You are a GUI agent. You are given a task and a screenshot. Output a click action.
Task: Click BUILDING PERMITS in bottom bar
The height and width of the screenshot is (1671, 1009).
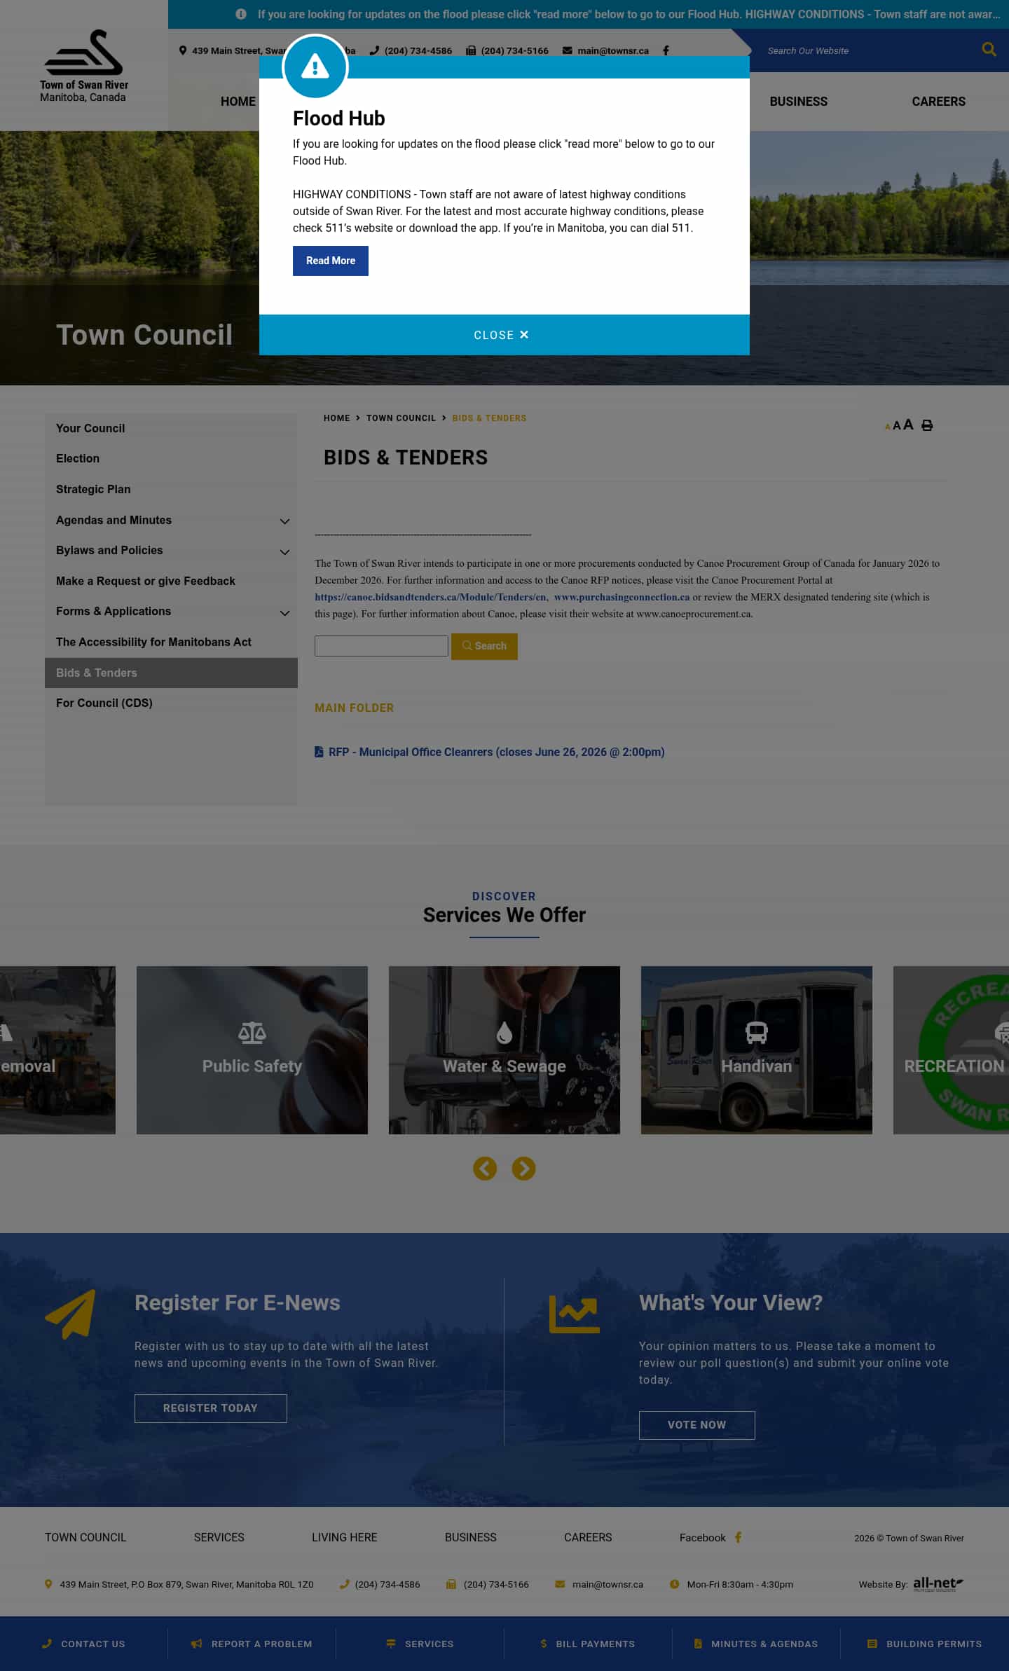click(925, 1644)
